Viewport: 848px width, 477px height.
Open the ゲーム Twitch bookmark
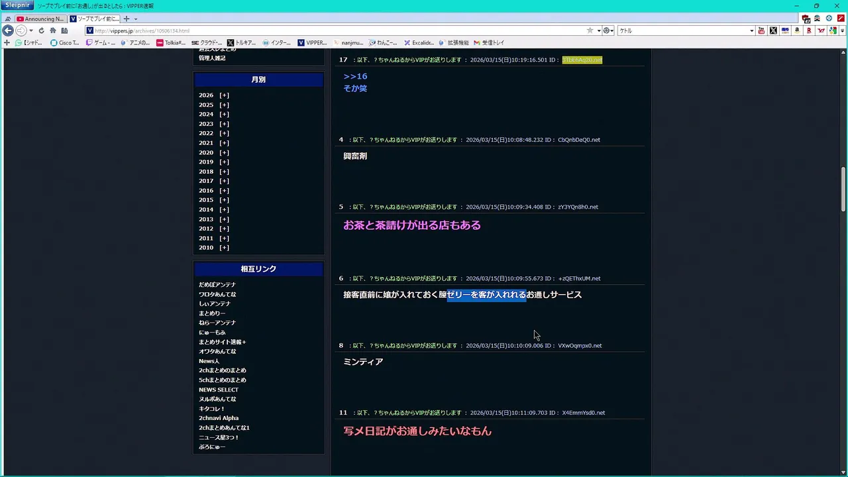click(101, 42)
